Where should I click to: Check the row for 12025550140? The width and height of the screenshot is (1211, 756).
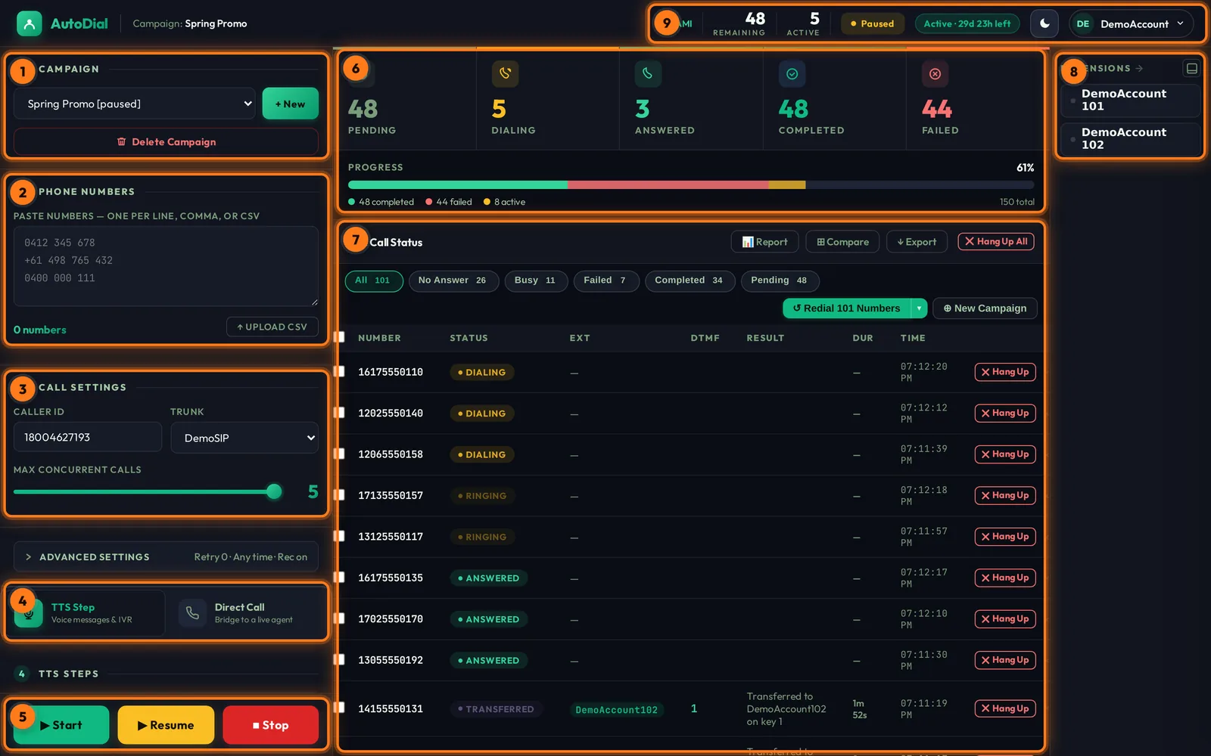[x=340, y=413]
